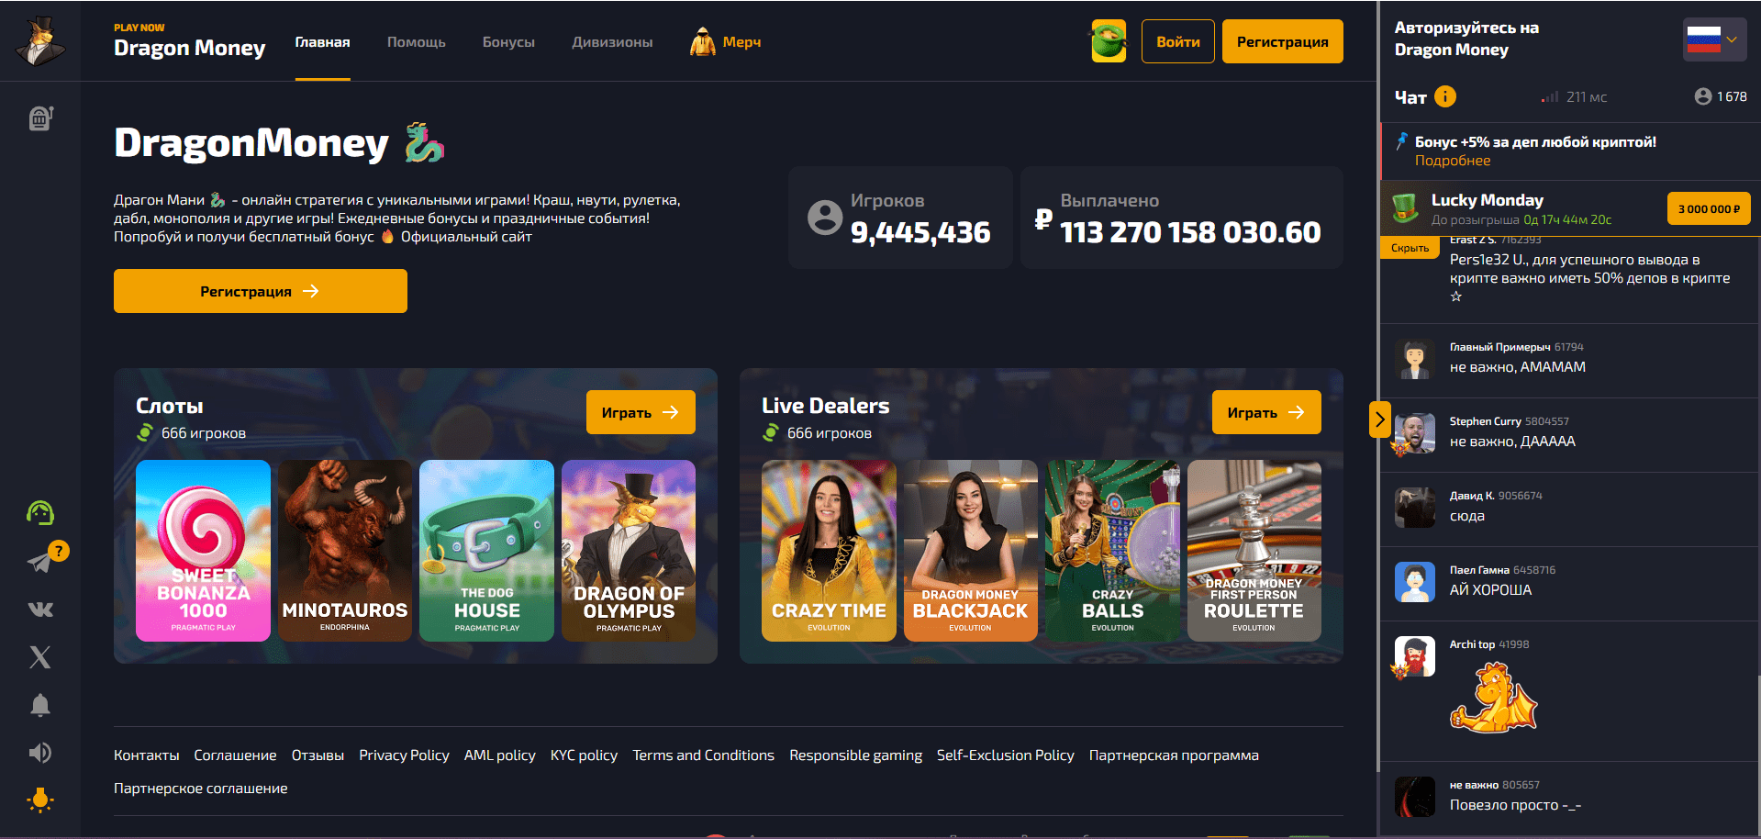The height and width of the screenshot is (839, 1761).
Task: Open First Person Roulette thumbnail
Action: [x=1254, y=551]
